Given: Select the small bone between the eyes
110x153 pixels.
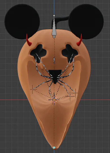Looking at the screenshot, I should [54, 60].
